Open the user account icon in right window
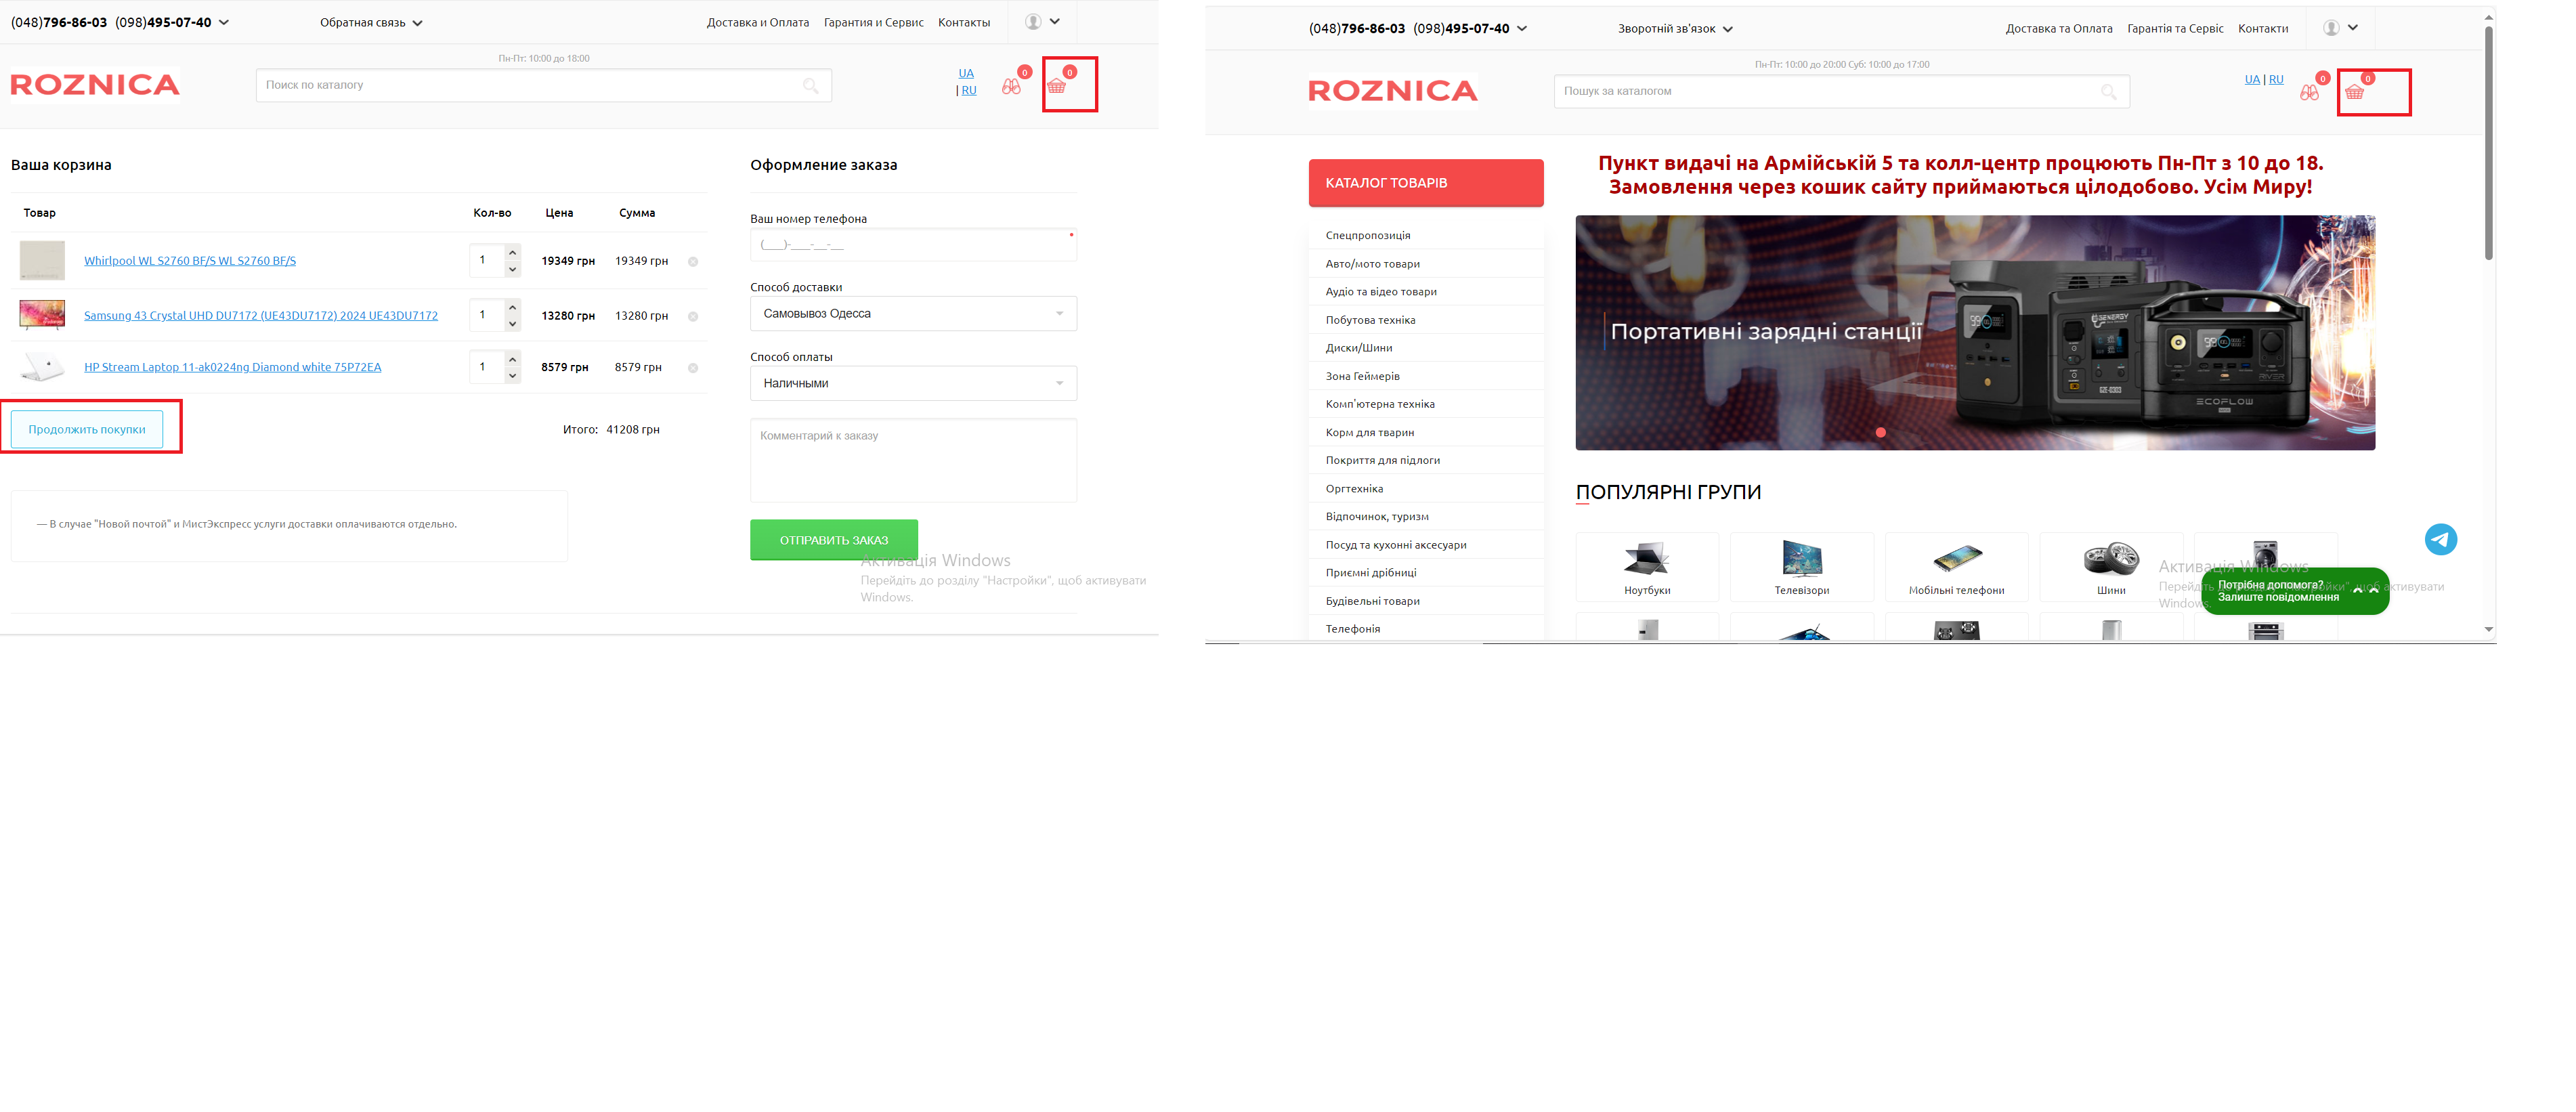 [2331, 28]
